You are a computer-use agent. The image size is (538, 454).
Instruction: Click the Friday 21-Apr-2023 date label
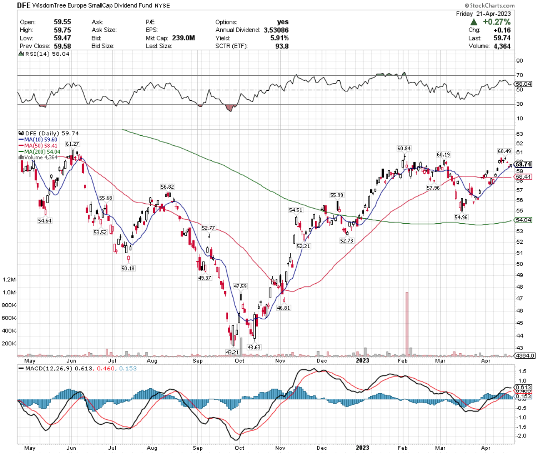(483, 14)
